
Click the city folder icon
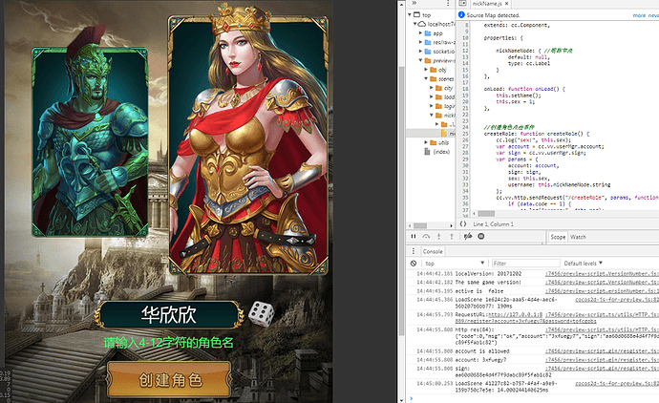(x=438, y=88)
